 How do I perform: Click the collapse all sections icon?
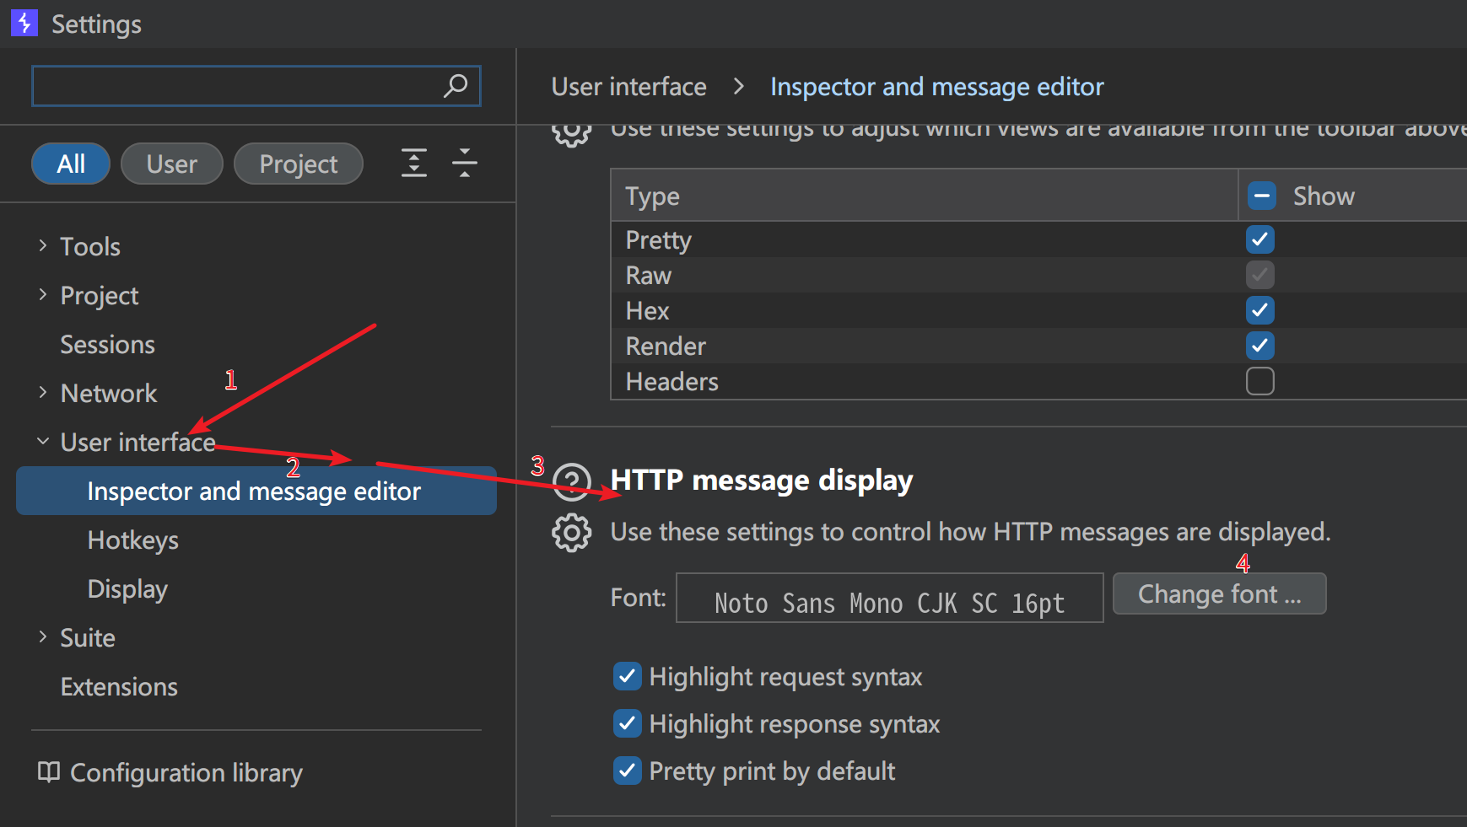(x=465, y=163)
